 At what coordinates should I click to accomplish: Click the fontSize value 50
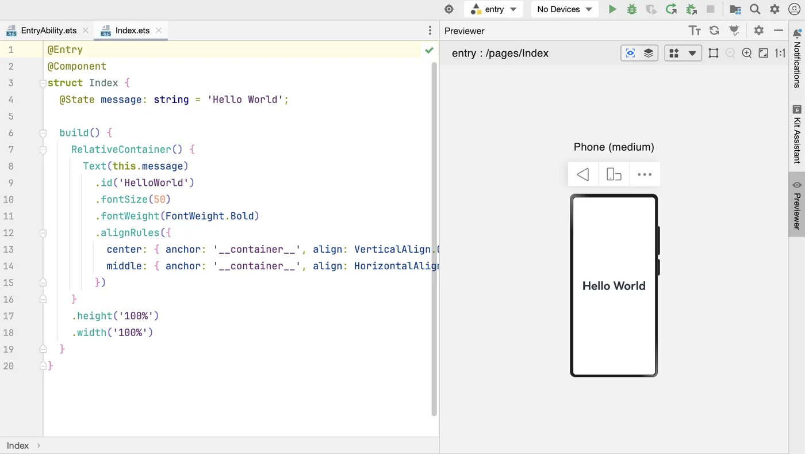[159, 200]
